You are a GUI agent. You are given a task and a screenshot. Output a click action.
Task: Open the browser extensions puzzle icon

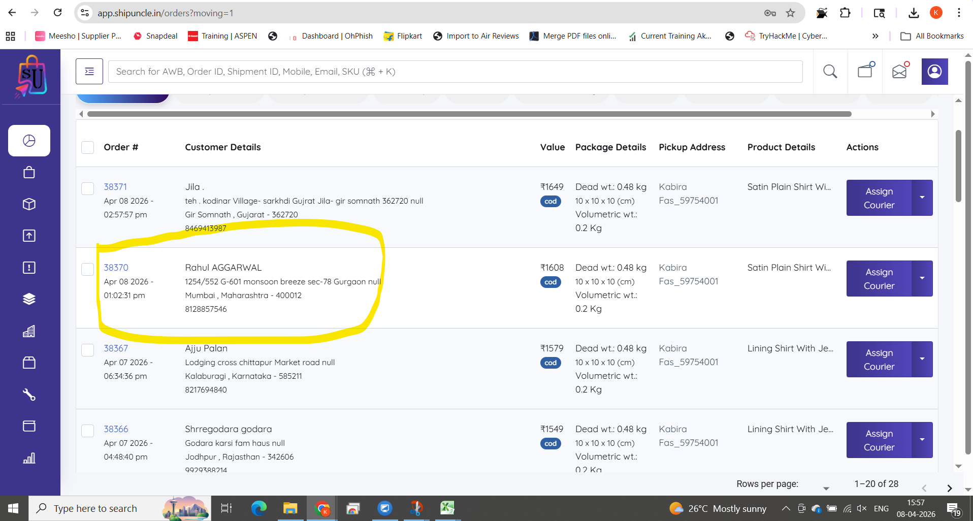tap(845, 13)
